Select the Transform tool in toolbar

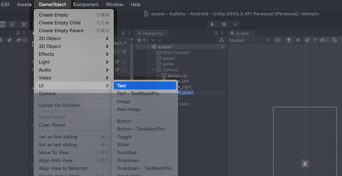(12, 24)
